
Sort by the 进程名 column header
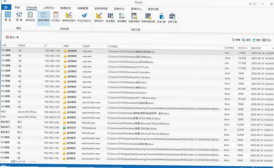(95, 46)
